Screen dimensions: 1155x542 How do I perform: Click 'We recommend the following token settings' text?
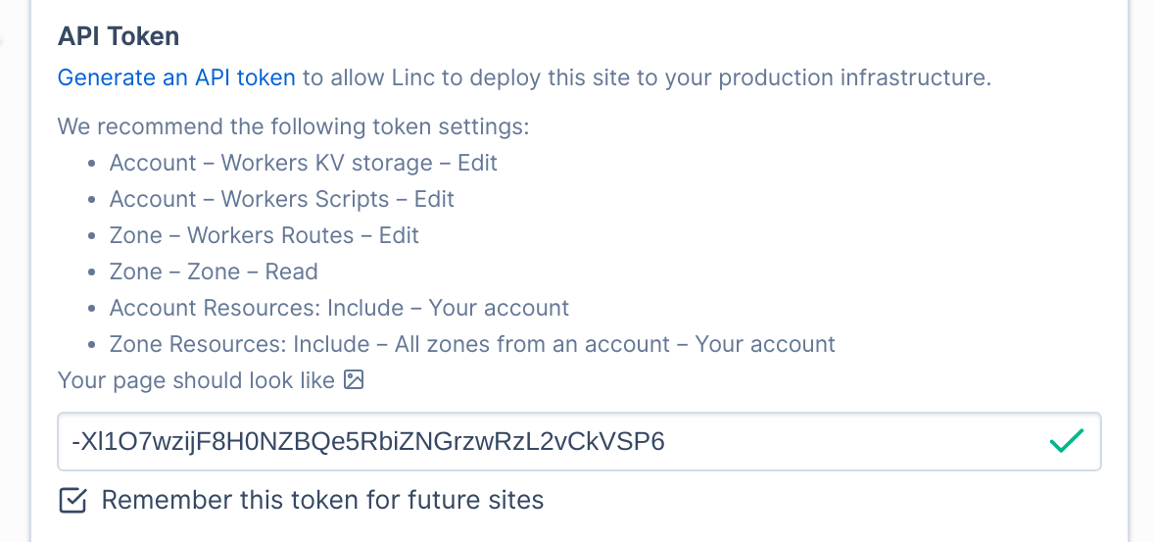click(x=293, y=126)
